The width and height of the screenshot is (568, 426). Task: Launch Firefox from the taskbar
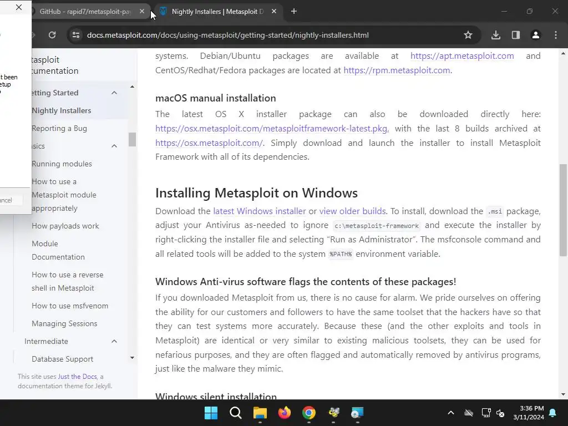tap(285, 413)
